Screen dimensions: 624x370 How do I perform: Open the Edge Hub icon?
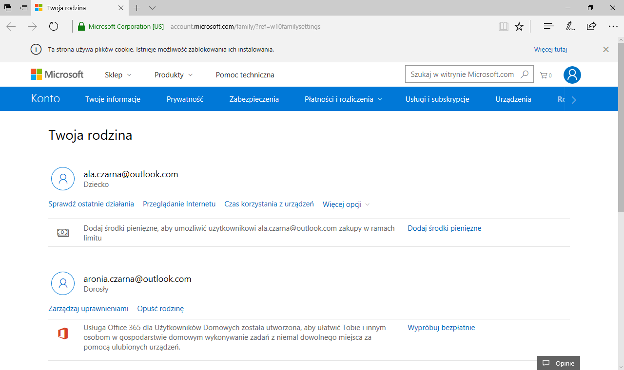[548, 27]
